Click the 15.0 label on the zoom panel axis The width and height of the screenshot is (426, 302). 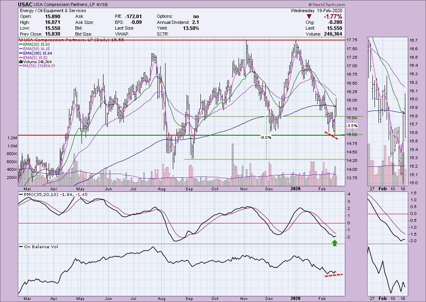pos(413,183)
